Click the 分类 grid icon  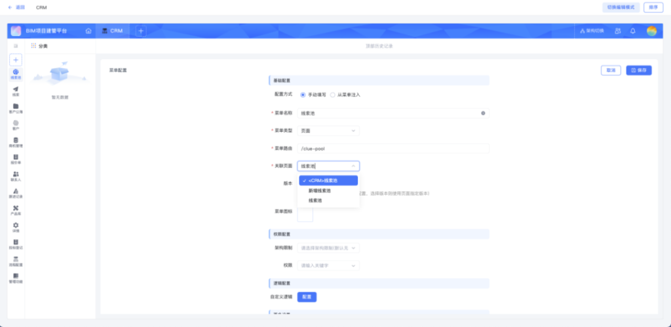[x=34, y=46]
